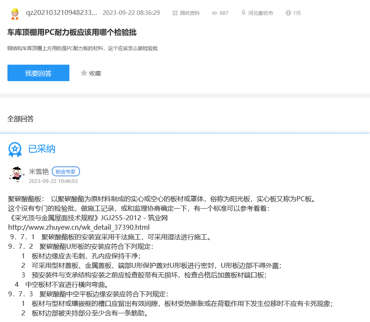Click the eye views icon

pos(214,13)
